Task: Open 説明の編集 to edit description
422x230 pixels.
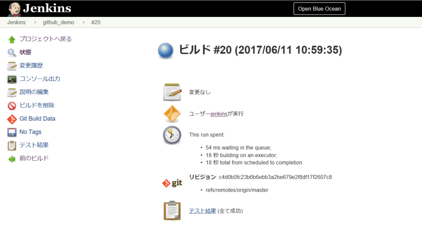Action: click(x=34, y=92)
